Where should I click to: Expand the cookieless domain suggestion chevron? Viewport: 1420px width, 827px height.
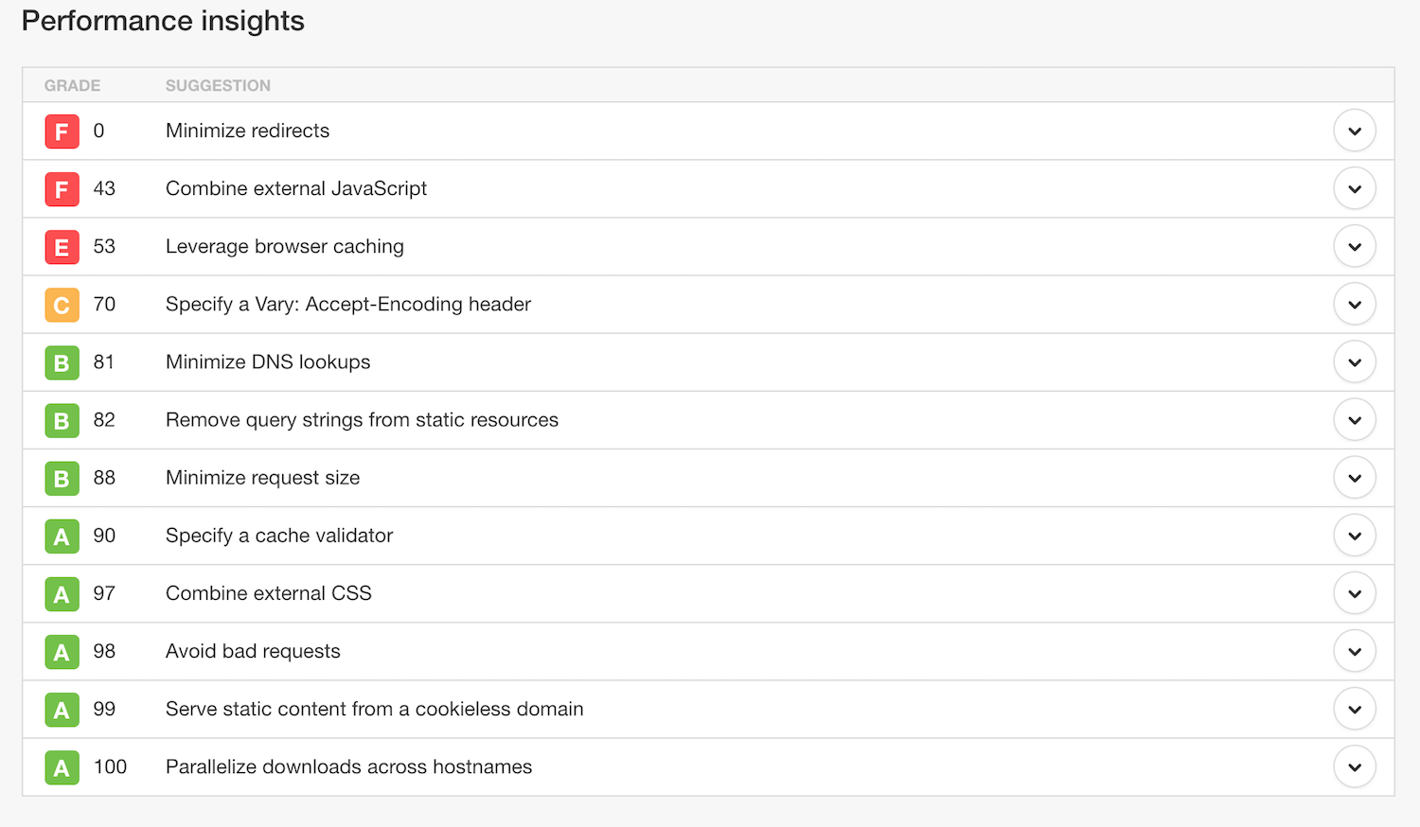[1355, 709]
